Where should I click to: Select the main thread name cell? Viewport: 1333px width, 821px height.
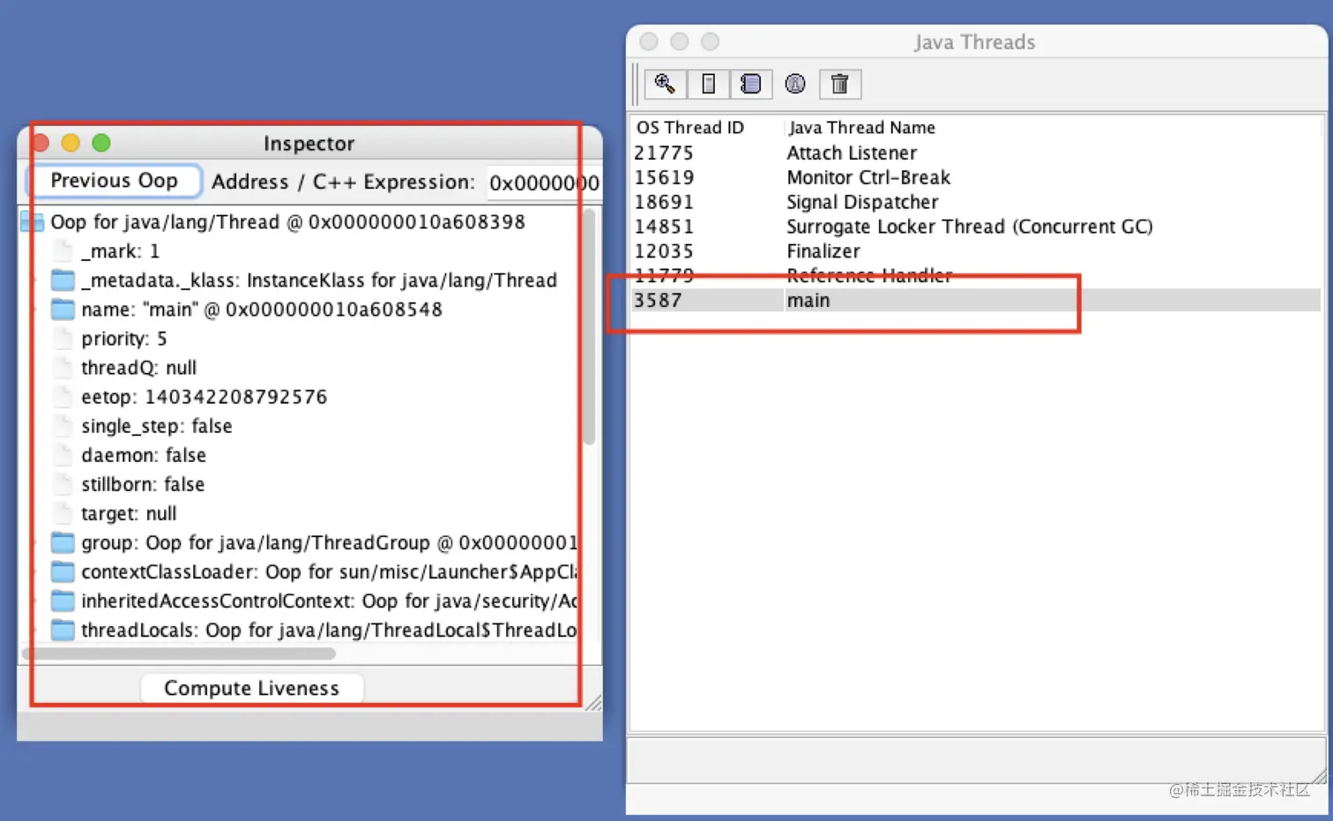(x=1053, y=300)
